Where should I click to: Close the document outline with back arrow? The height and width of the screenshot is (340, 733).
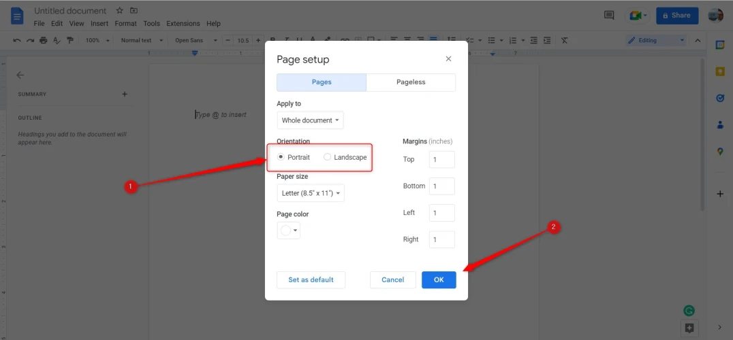click(x=20, y=75)
